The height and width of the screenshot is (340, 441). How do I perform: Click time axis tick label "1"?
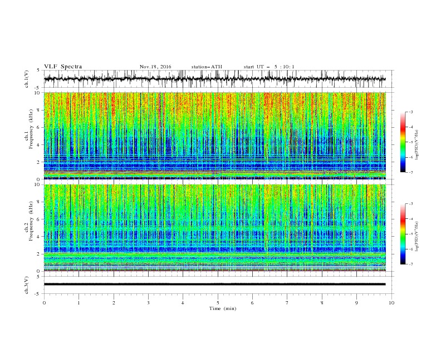click(79, 303)
